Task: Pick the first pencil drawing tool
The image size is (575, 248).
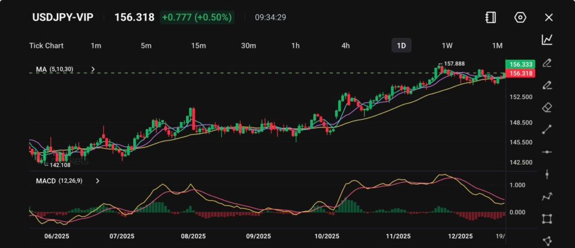Action: tap(547, 62)
